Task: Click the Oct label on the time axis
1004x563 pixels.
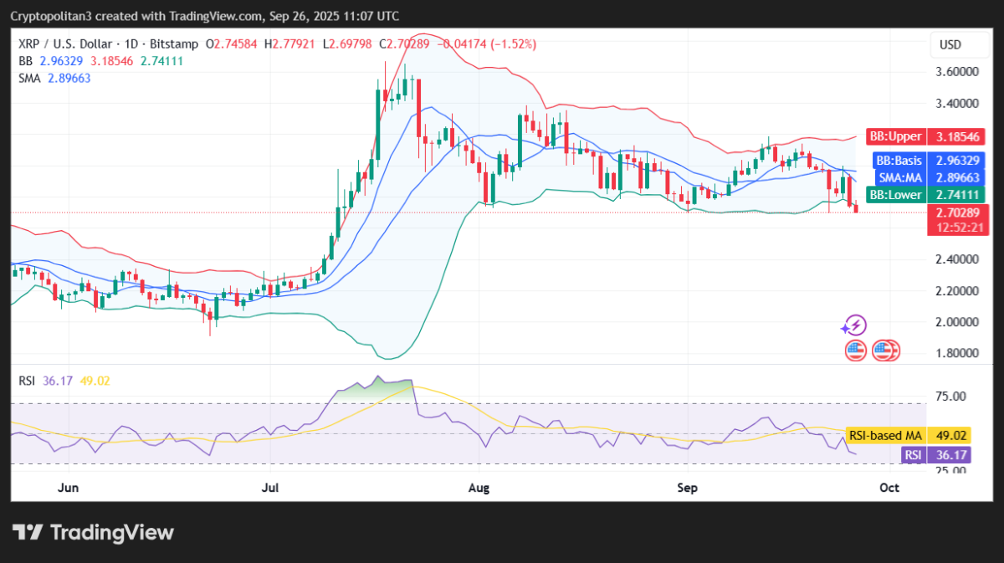Action: click(889, 487)
